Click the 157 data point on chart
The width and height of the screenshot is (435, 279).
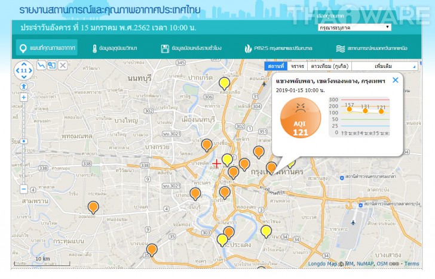pyautogui.click(x=350, y=109)
